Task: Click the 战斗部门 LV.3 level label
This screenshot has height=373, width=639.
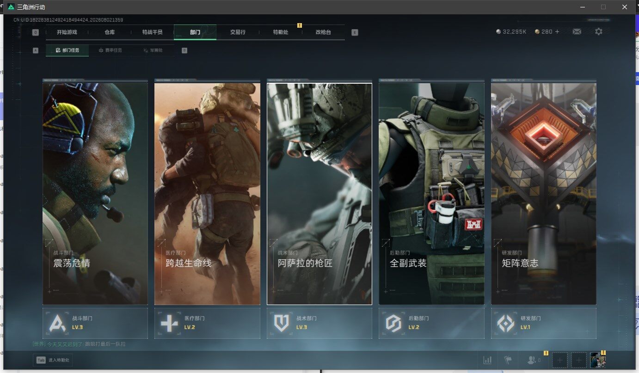Action: pos(78,327)
